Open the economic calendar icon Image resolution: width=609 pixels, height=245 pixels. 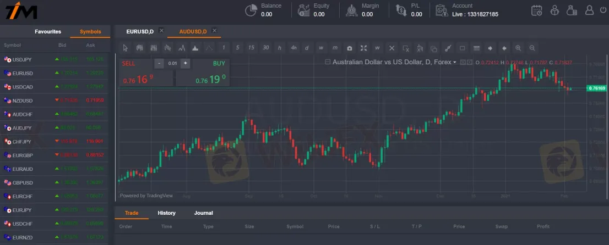pyautogui.click(x=537, y=10)
